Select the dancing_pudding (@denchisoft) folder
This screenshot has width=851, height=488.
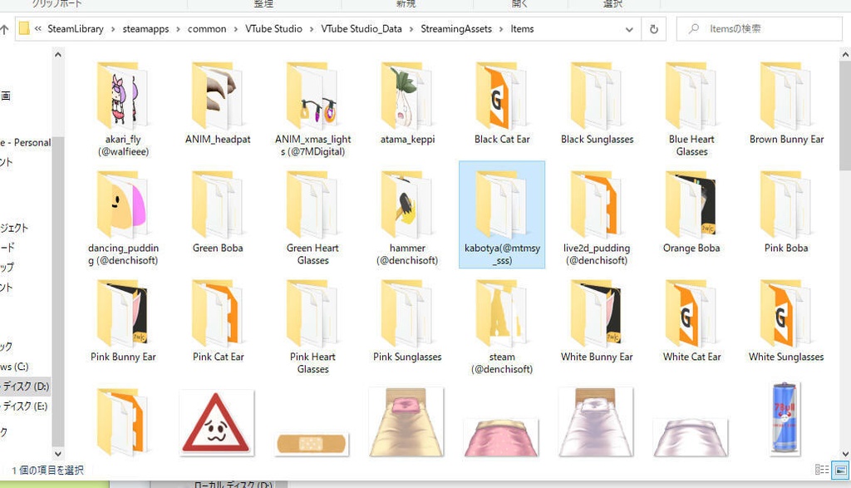tap(123, 218)
